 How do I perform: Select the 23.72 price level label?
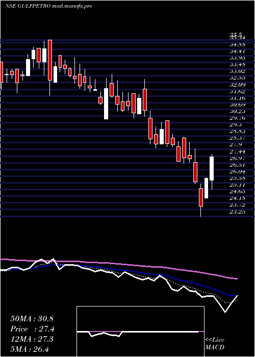pos(238,205)
